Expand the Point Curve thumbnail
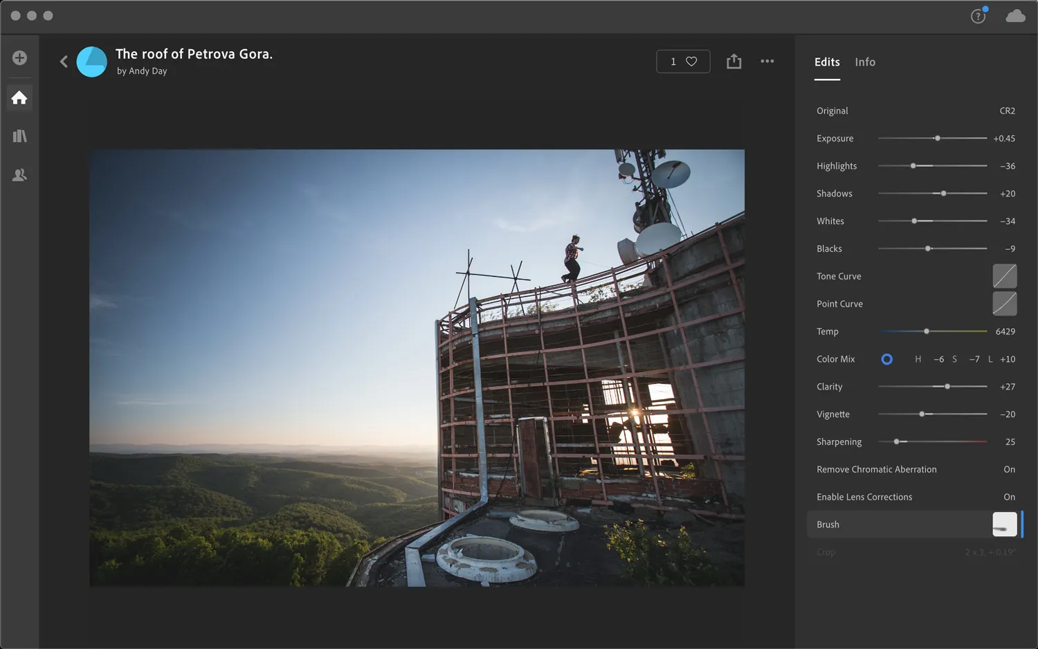Image resolution: width=1038 pixels, height=649 pixels. pyautogui.click(x=1004, y=304)
